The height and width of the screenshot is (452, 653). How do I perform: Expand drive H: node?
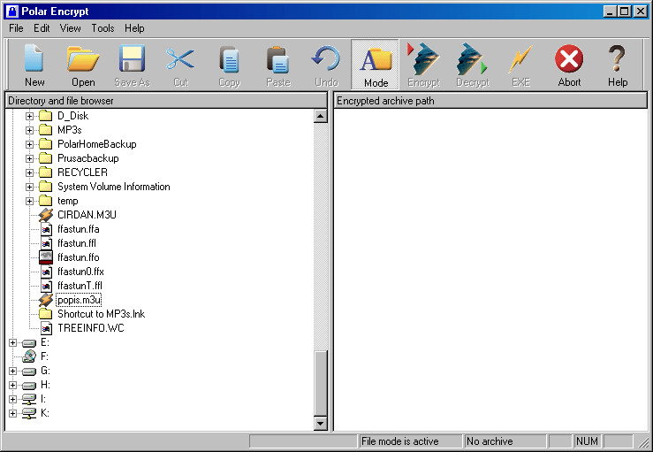pos(13,386)
